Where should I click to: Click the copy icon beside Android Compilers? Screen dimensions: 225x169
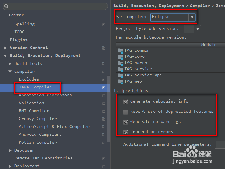point(103,135)
